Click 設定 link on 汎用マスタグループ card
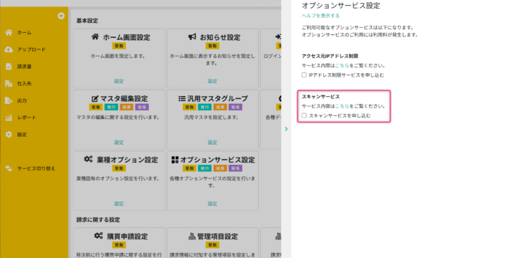The width and height of the screenshot is (516, 258). tap(212, 143)
